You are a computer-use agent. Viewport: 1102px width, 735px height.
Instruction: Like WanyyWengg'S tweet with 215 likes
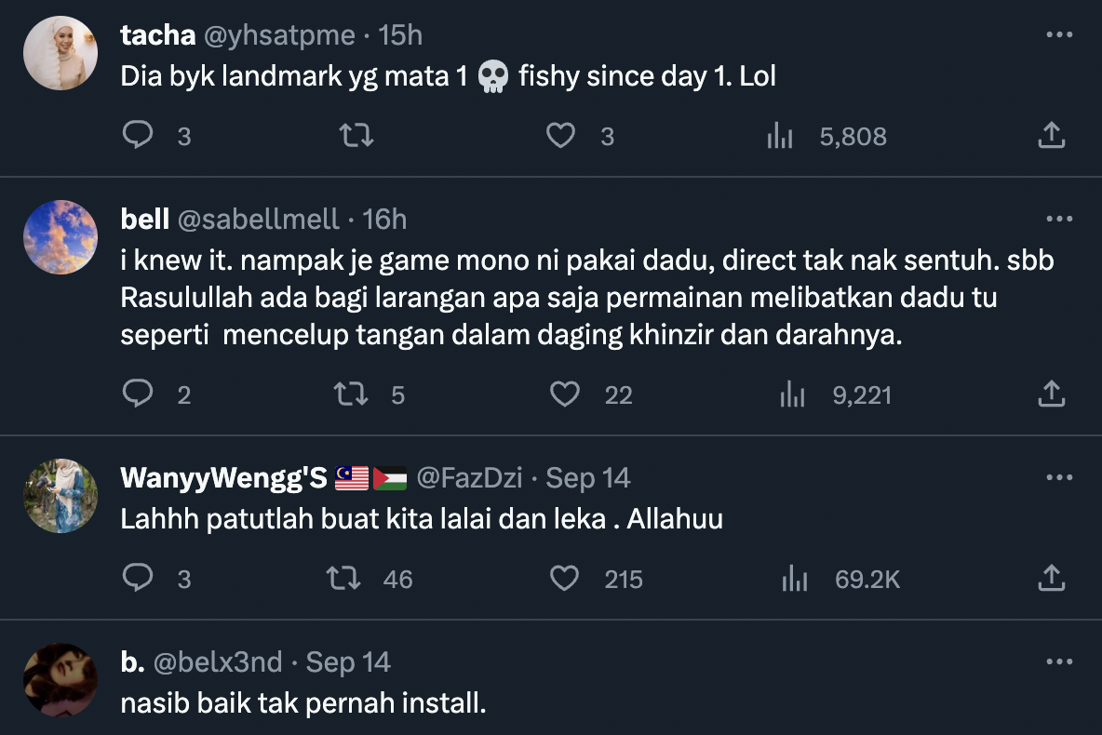pos(565,580)
